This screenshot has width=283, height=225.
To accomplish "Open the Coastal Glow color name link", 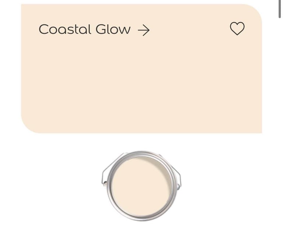I will [84, 29].
